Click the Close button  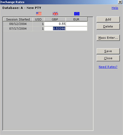tap(108, 58)
